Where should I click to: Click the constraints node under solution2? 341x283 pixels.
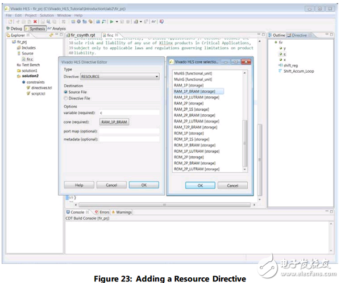[x=35, y=81]
